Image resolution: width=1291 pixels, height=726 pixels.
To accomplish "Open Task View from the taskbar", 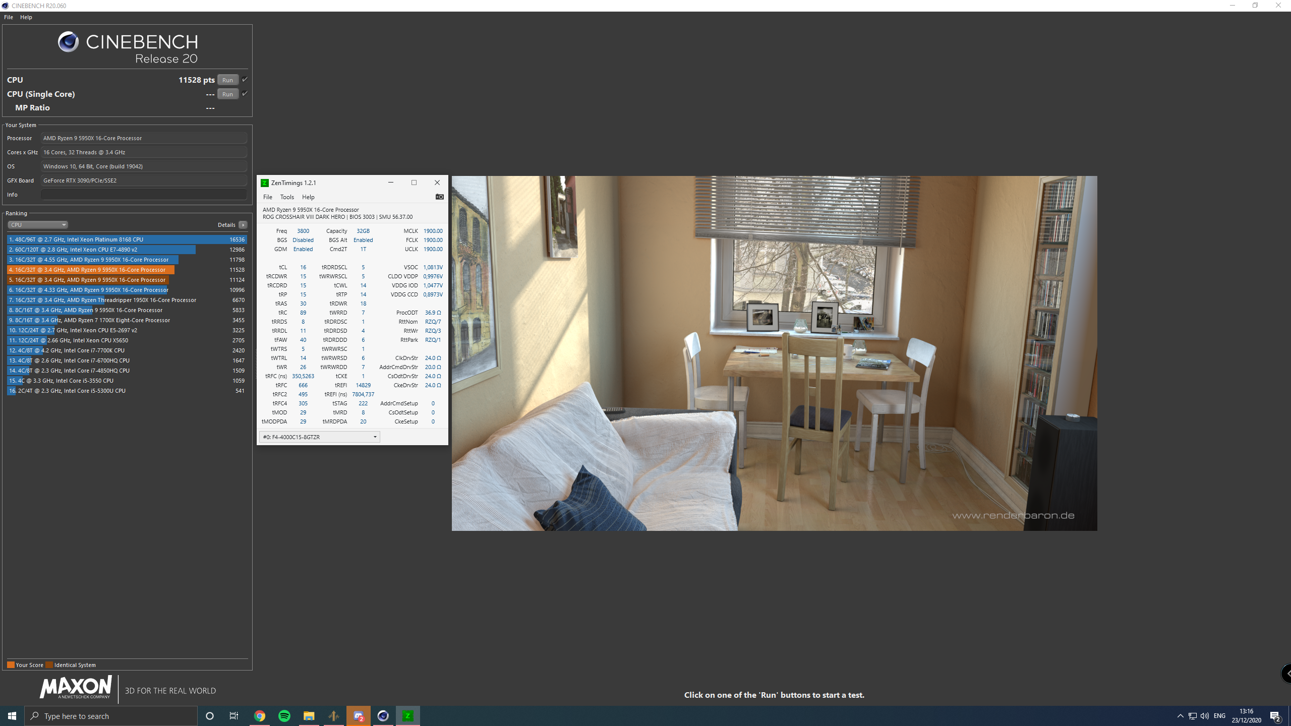I will point(234,716).
